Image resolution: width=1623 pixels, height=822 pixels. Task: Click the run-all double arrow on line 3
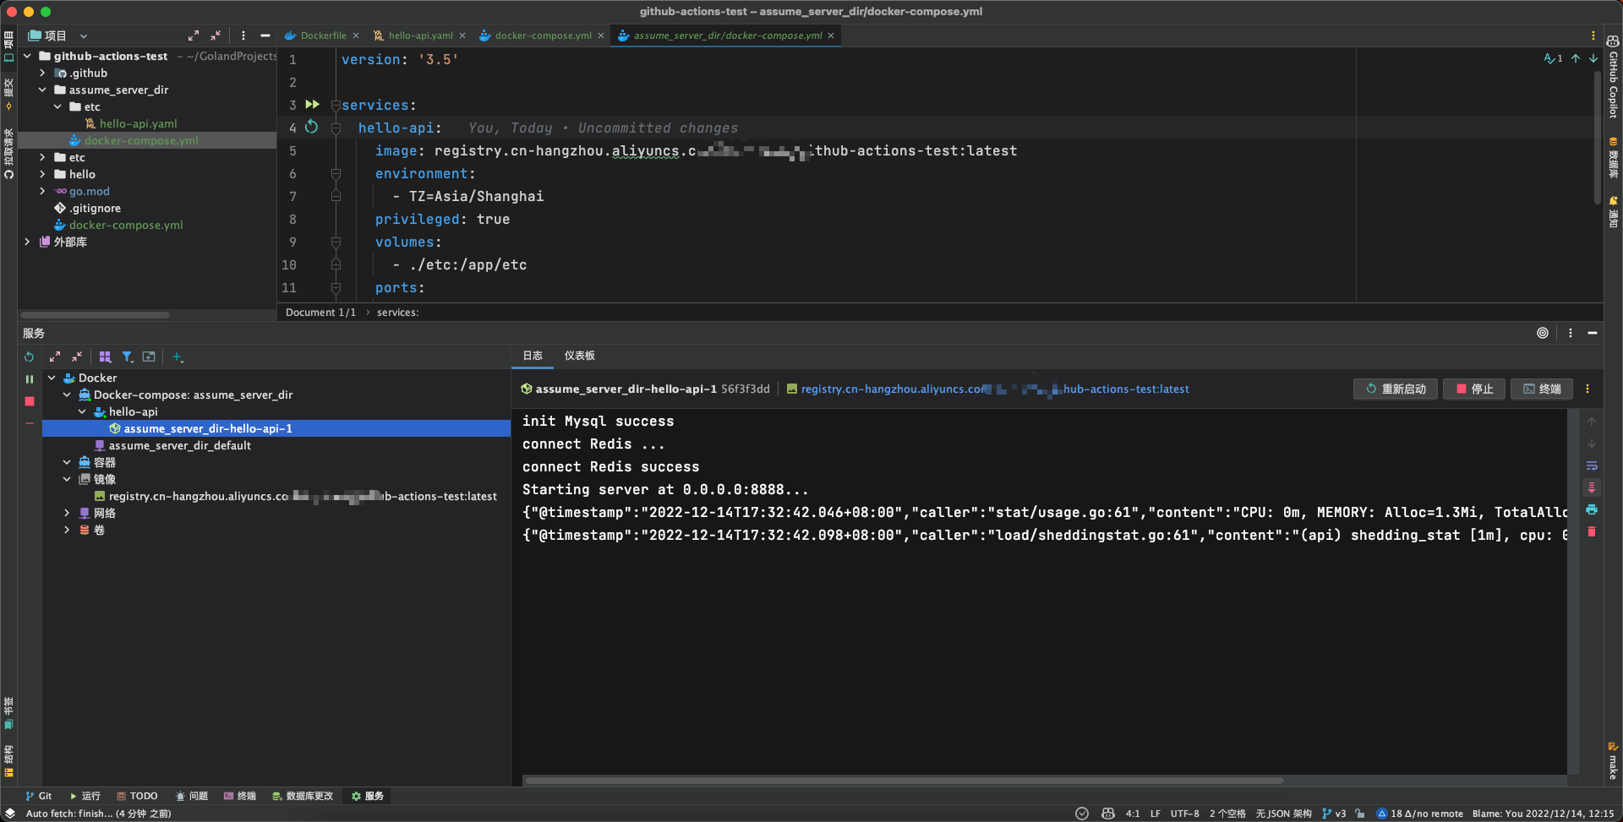pos(312,105)
